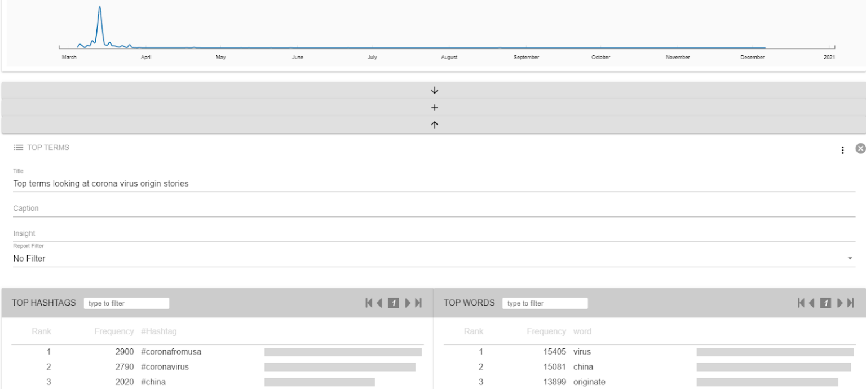Click the downward arrow control above the panel
866x389 pixels.
434,90
